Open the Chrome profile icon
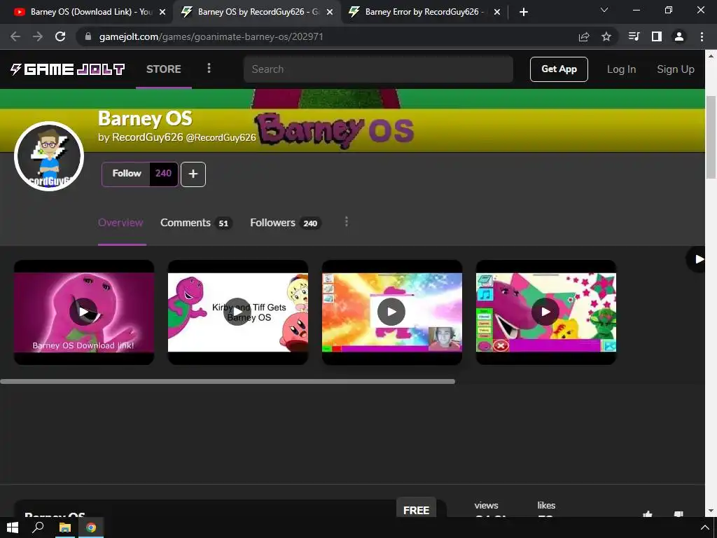 679,36
